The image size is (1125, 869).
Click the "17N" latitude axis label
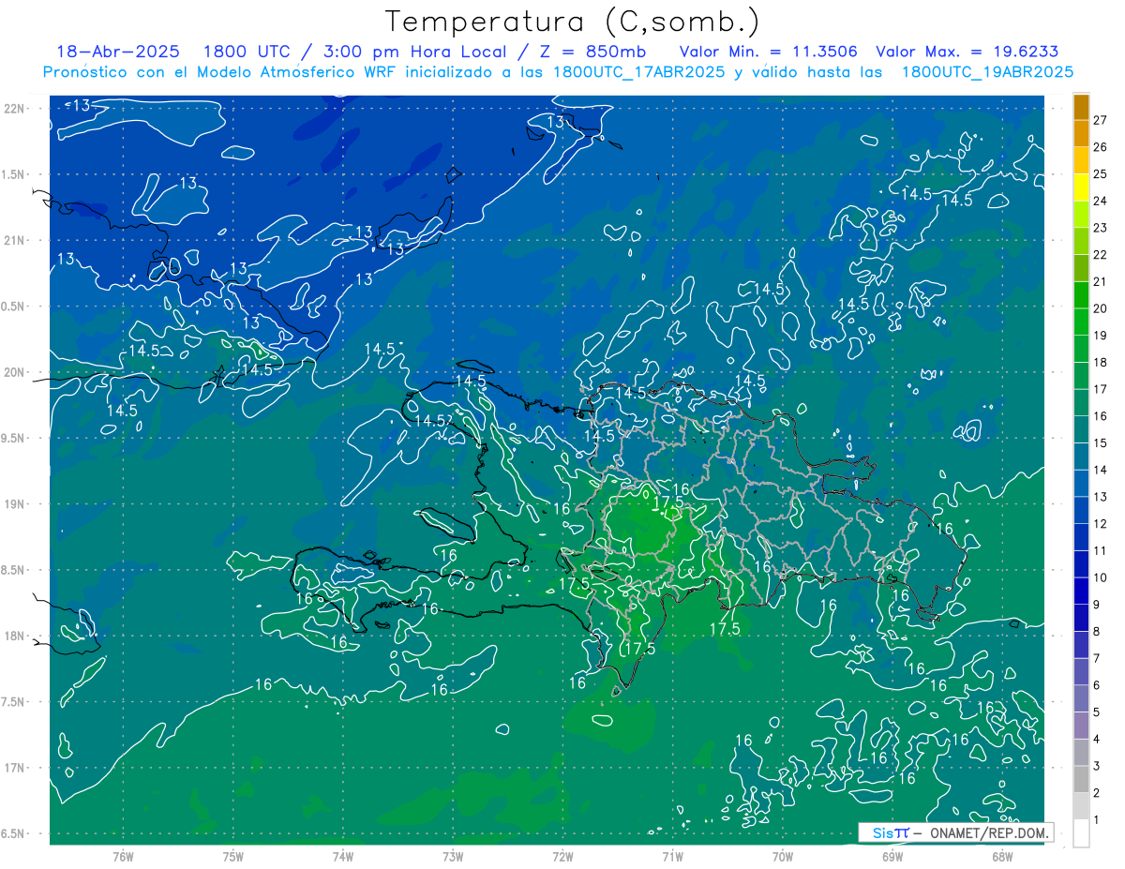pos(13,768)
